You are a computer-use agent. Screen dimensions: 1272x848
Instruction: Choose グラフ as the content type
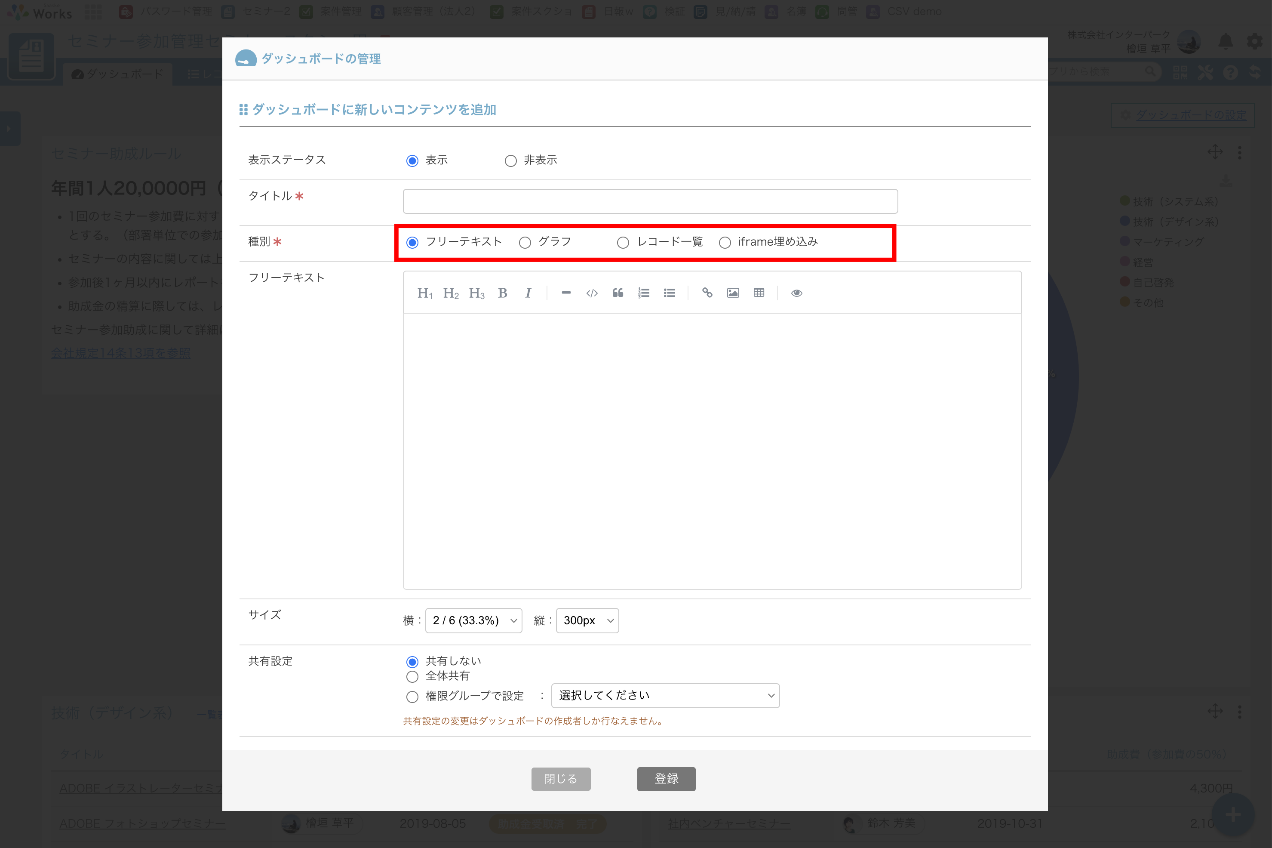525,243
